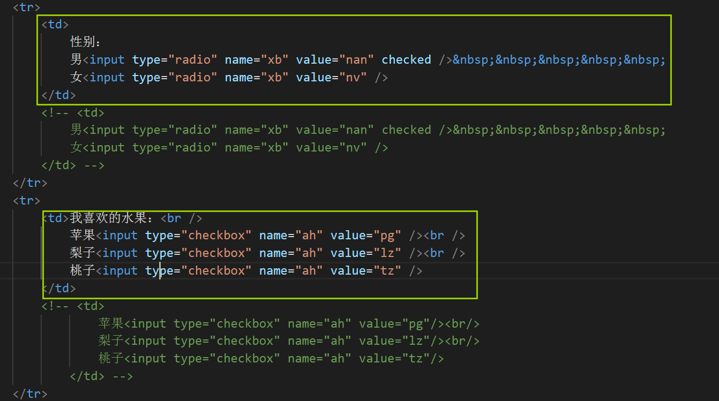Click type="checkbox" in the commented 梨子 line
Screen dimensions: 719x401
[x=227, y=341]
